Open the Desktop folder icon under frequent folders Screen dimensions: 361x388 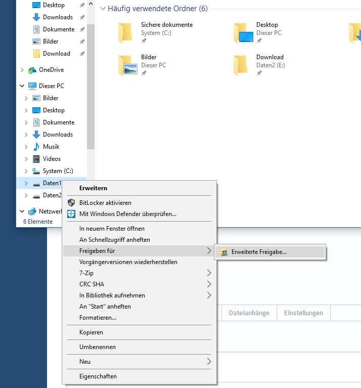click(x=243, y=33)
